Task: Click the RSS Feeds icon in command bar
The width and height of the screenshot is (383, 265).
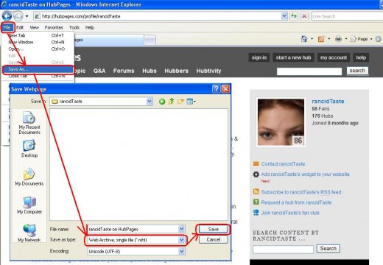Action: tap(321, 39)
